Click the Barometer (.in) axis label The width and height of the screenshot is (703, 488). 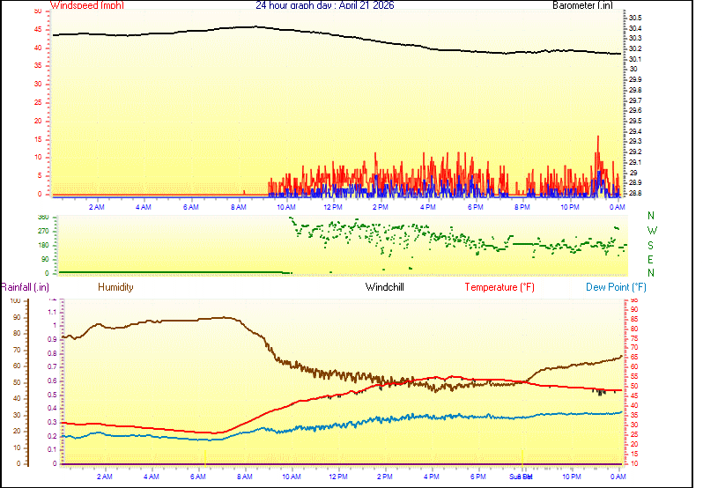(582, 5)
